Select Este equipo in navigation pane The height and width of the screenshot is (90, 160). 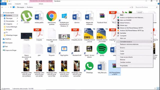pos(9,43)
